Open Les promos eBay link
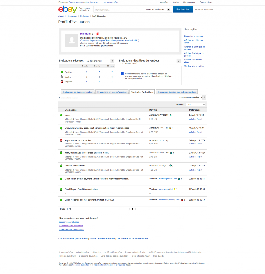Screen dimensions: 265x274 [x=111, y=2]
